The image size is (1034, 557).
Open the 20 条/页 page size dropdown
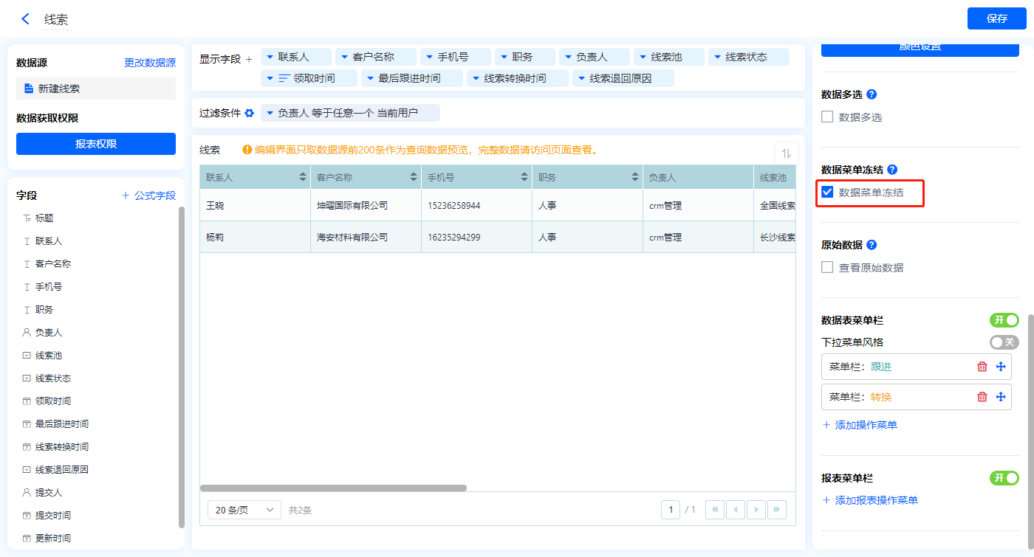[x=244, y=510]
